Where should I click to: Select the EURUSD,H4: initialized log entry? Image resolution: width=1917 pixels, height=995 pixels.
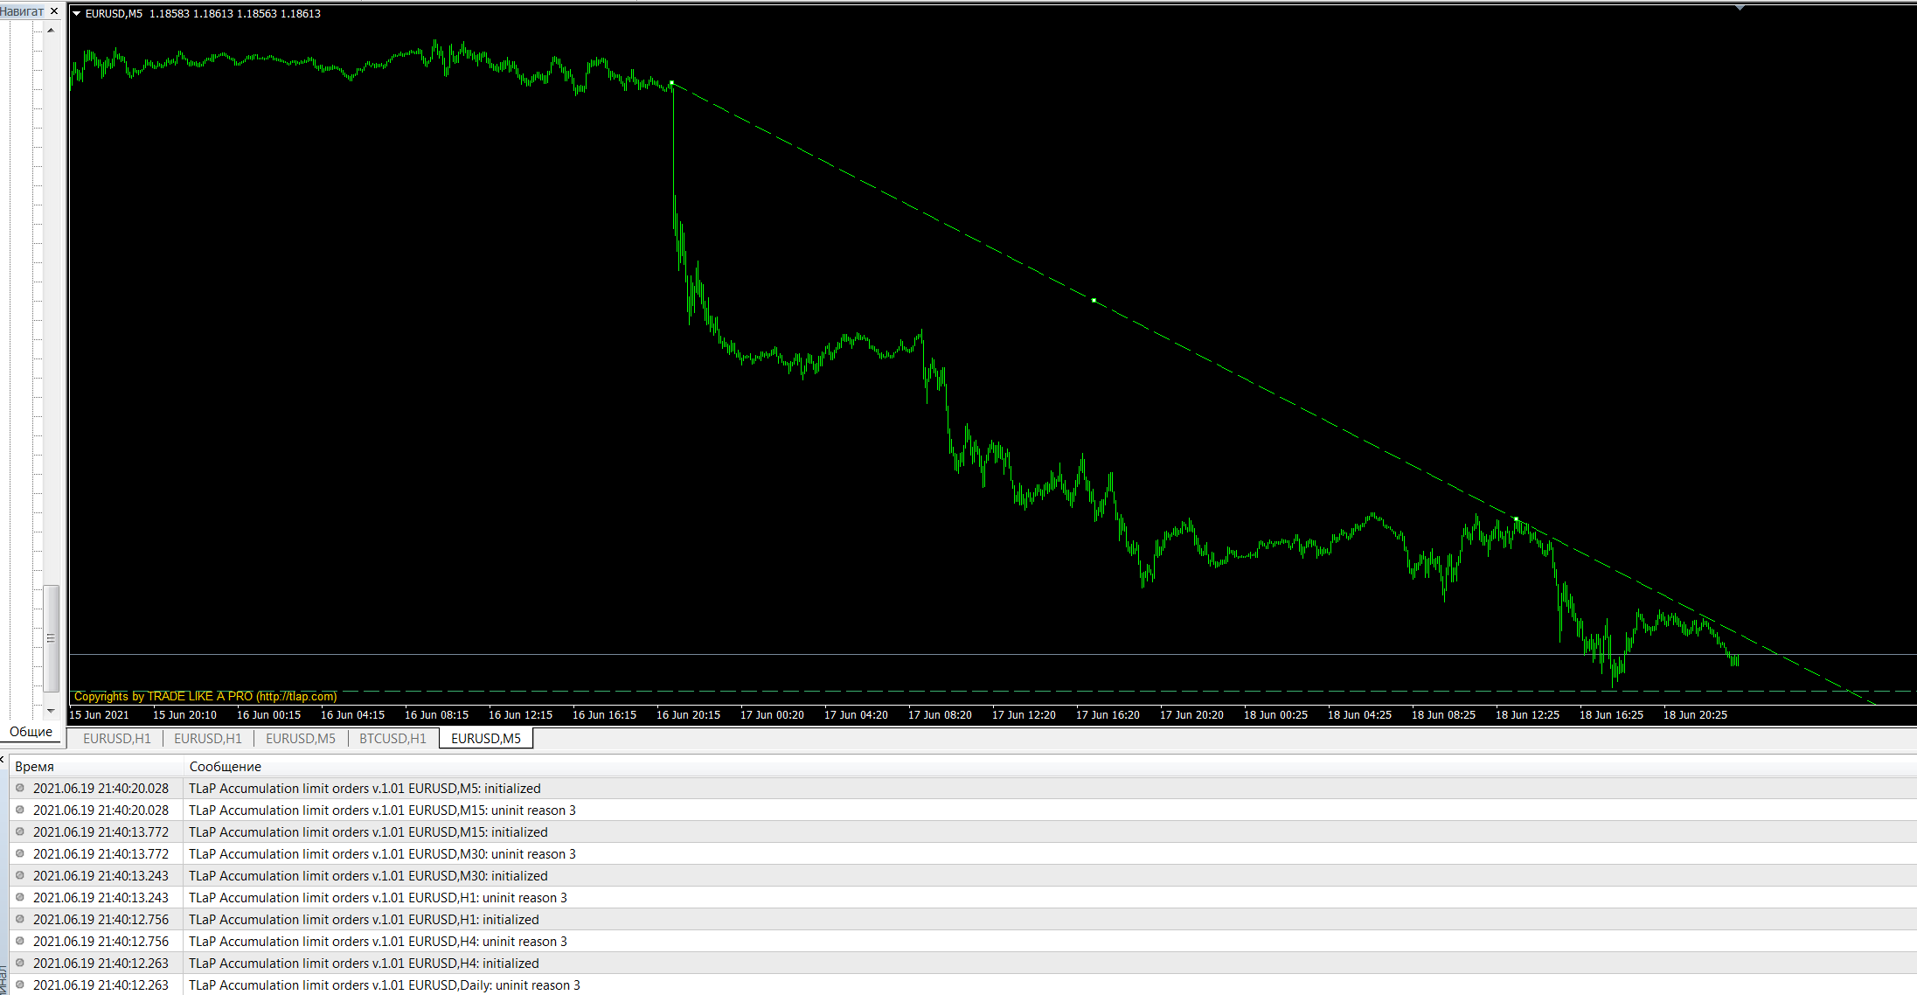(x=962, y=963)
